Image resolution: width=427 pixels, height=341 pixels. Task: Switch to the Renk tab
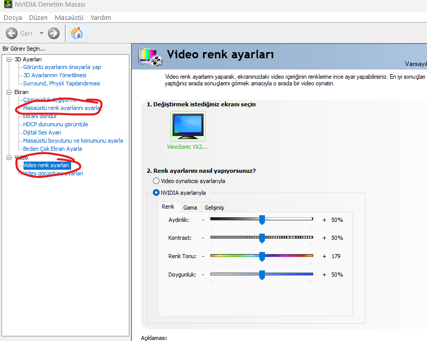point(168,207)
